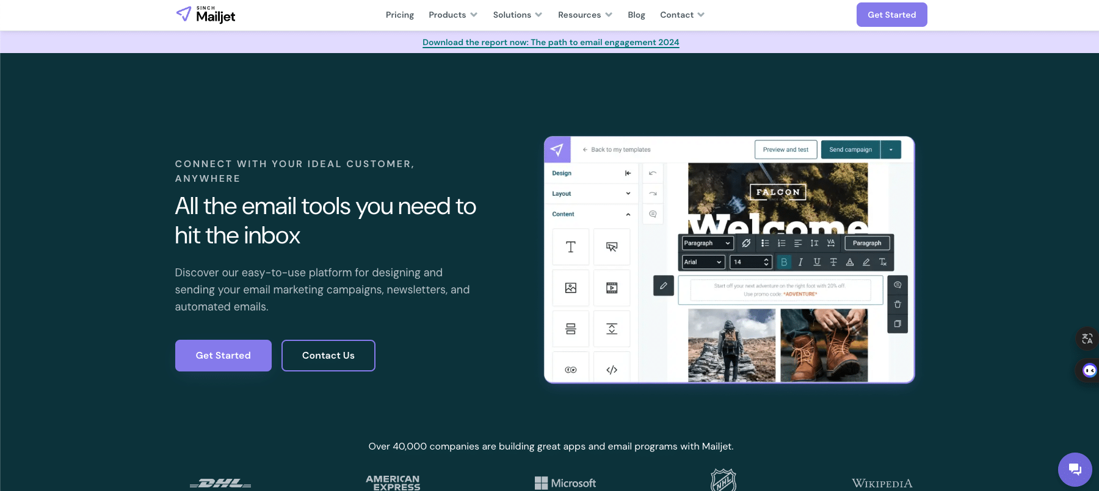Viewport: 1099px width, 491px height.
Task: Click the header Get Started button
Action: (891, 15)
